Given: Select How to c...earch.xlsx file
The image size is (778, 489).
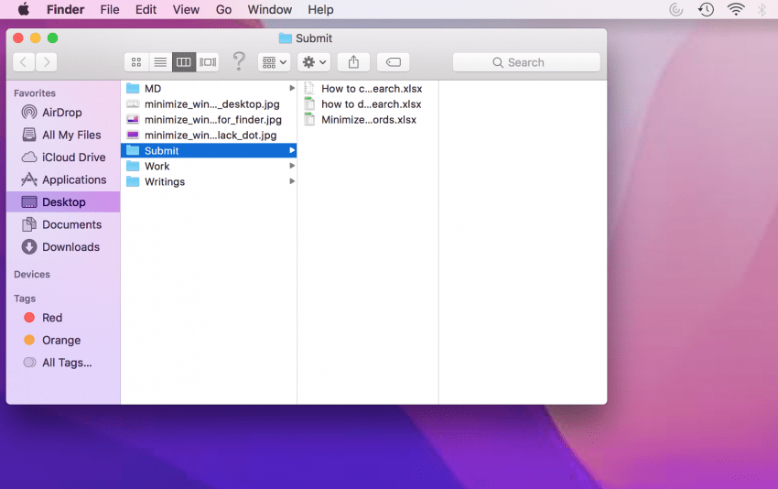Looking at the screenshot, I should 368,88.
